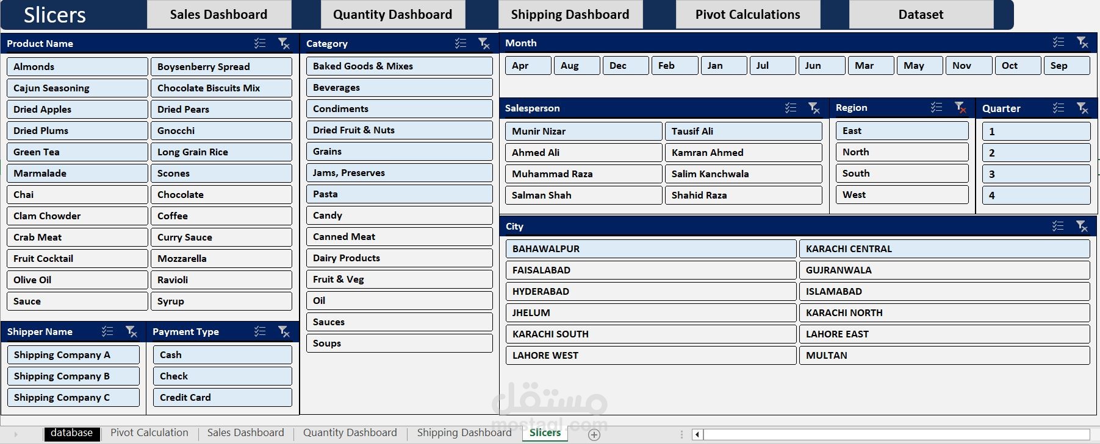Select Credit Card payment type
Viewport: 1100px width, 444px height.
(x=223, y=398)
